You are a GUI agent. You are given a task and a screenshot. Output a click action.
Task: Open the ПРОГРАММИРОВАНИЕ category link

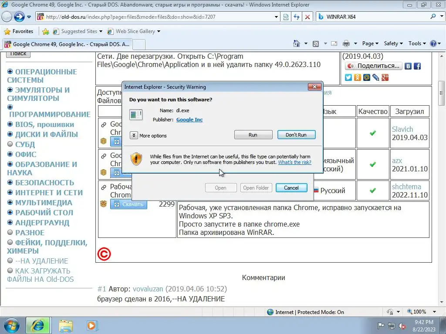50,114
